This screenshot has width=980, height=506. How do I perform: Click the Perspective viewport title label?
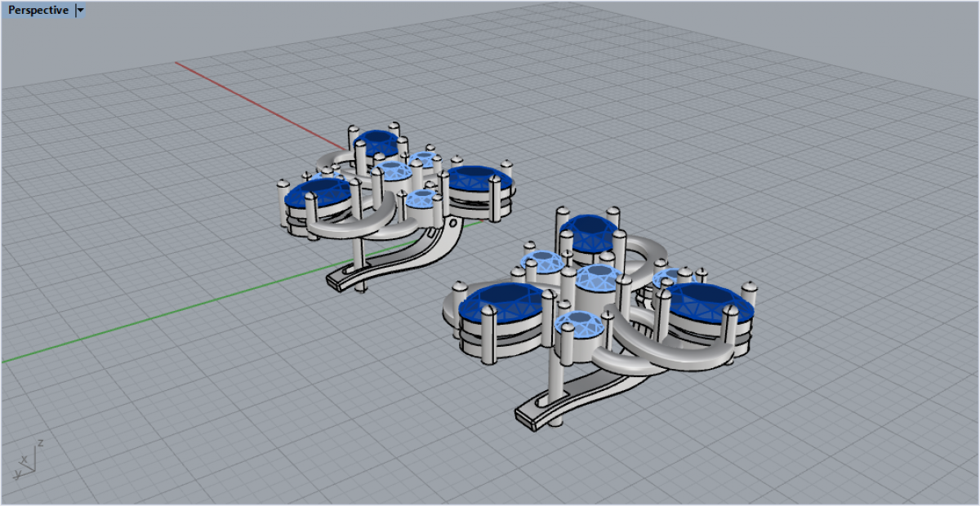(x=38, y=11)
